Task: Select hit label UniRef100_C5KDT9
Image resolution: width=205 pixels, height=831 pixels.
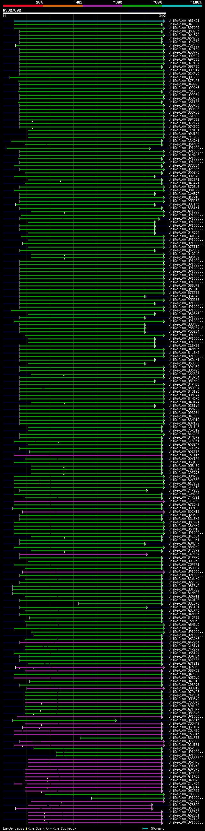Action: pos(184,431)
